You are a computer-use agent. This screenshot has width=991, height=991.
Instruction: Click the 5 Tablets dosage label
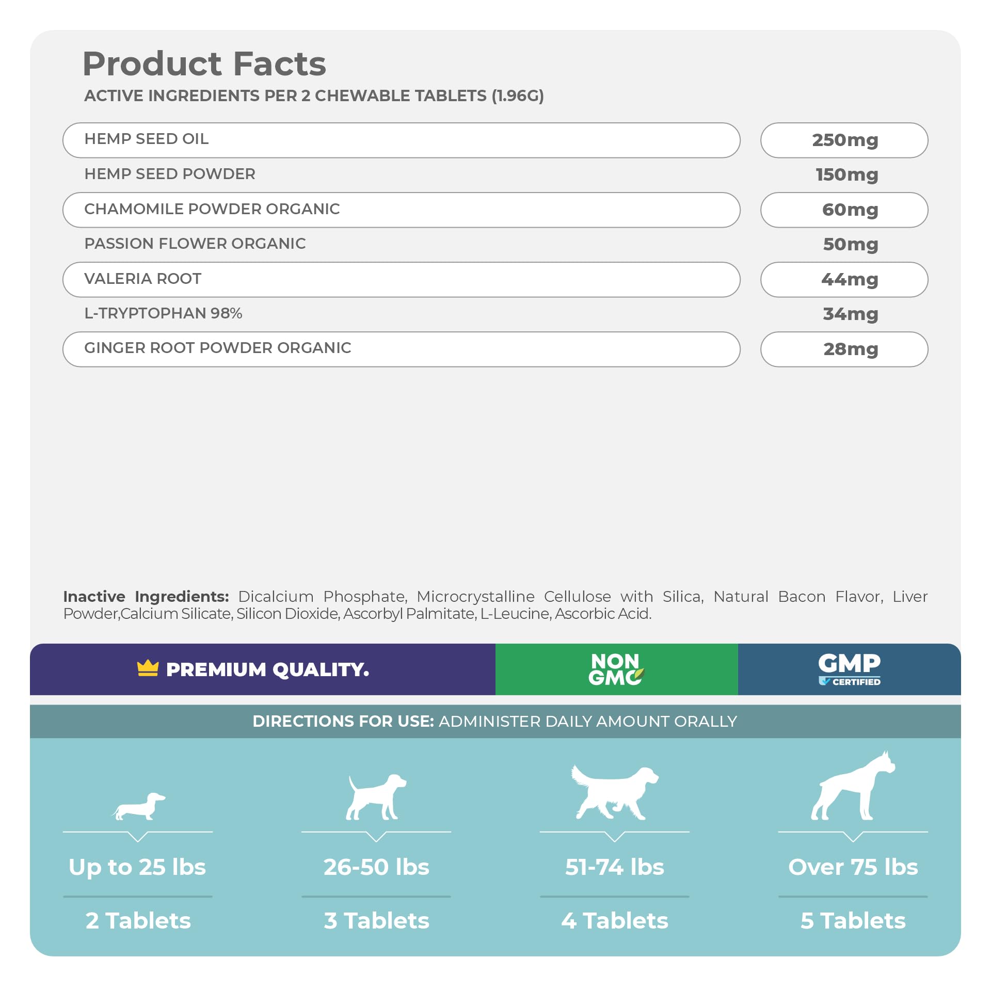(853, 921)
